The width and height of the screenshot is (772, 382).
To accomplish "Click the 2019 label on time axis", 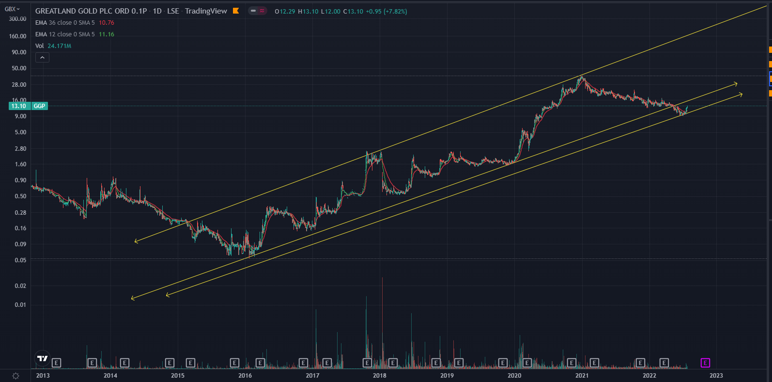I will (x=447, y=376).
